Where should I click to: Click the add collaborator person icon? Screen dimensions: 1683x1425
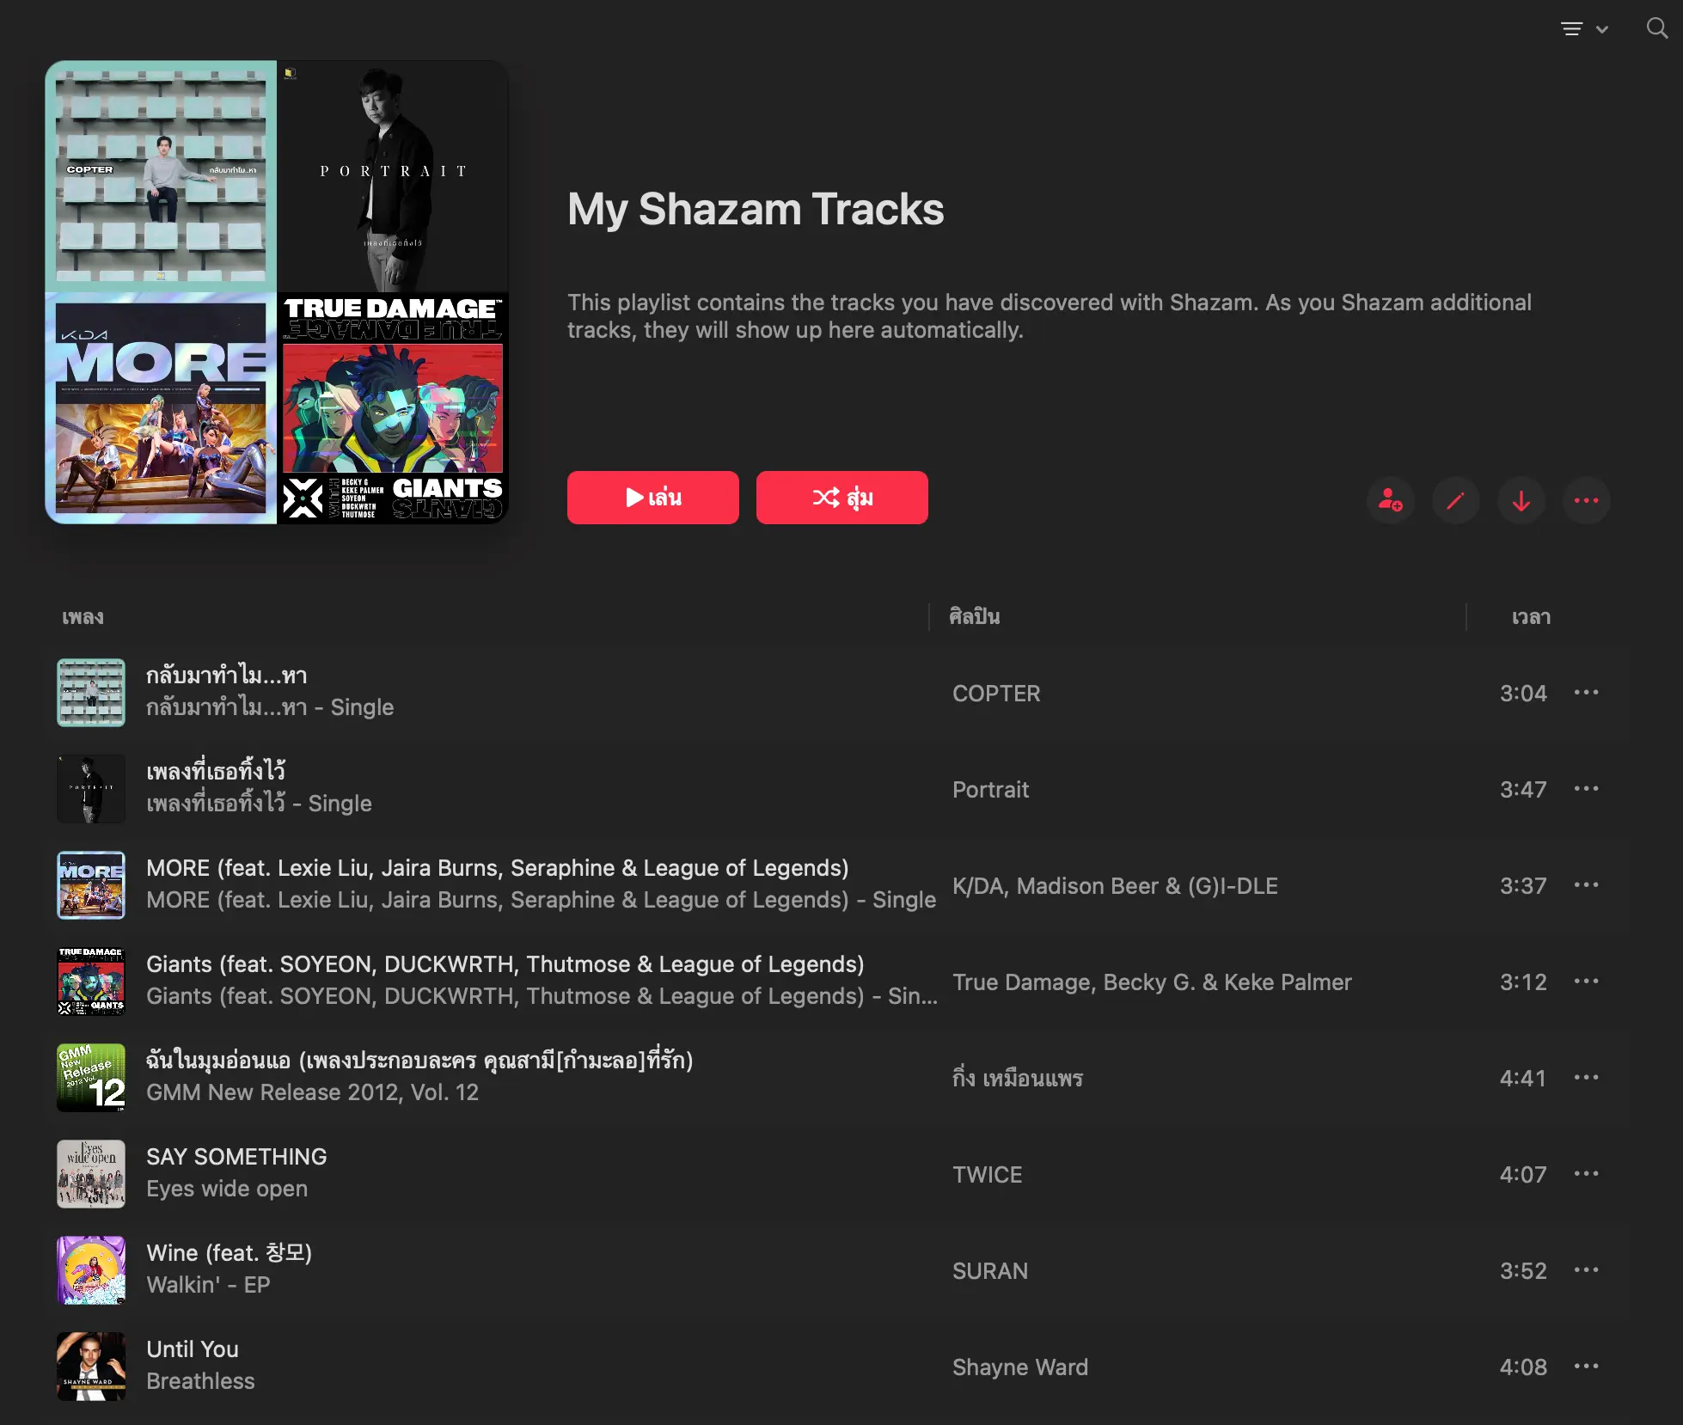(x=1390, y=500)
